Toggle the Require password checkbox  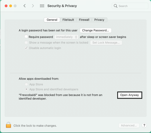[x=26, y=37]
